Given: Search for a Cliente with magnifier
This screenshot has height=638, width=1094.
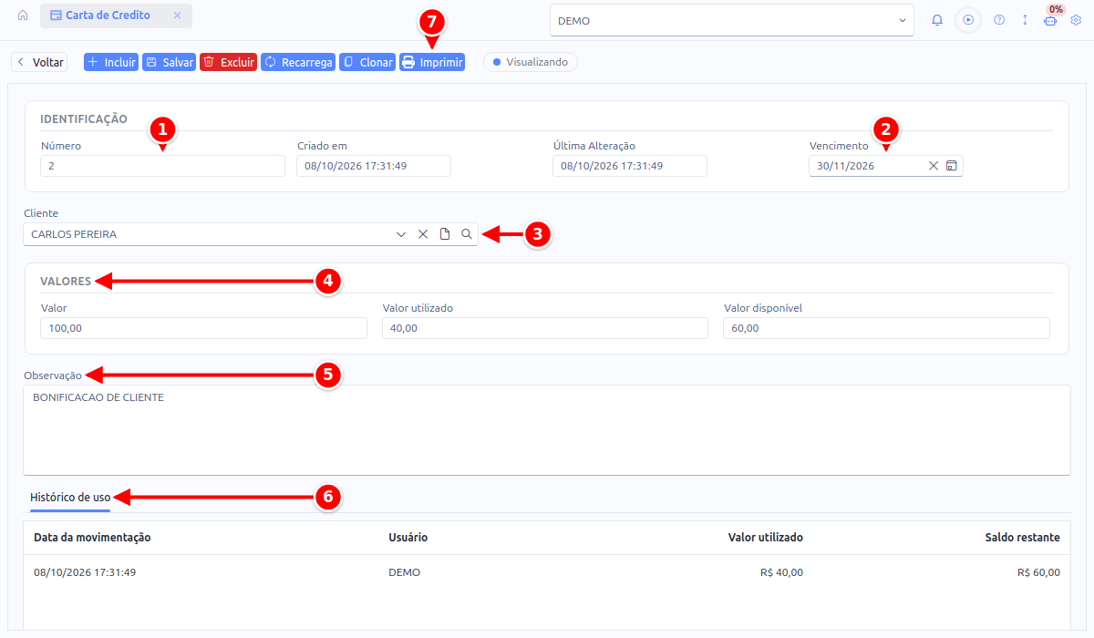Looking at the screenshot, I should 467,234.
